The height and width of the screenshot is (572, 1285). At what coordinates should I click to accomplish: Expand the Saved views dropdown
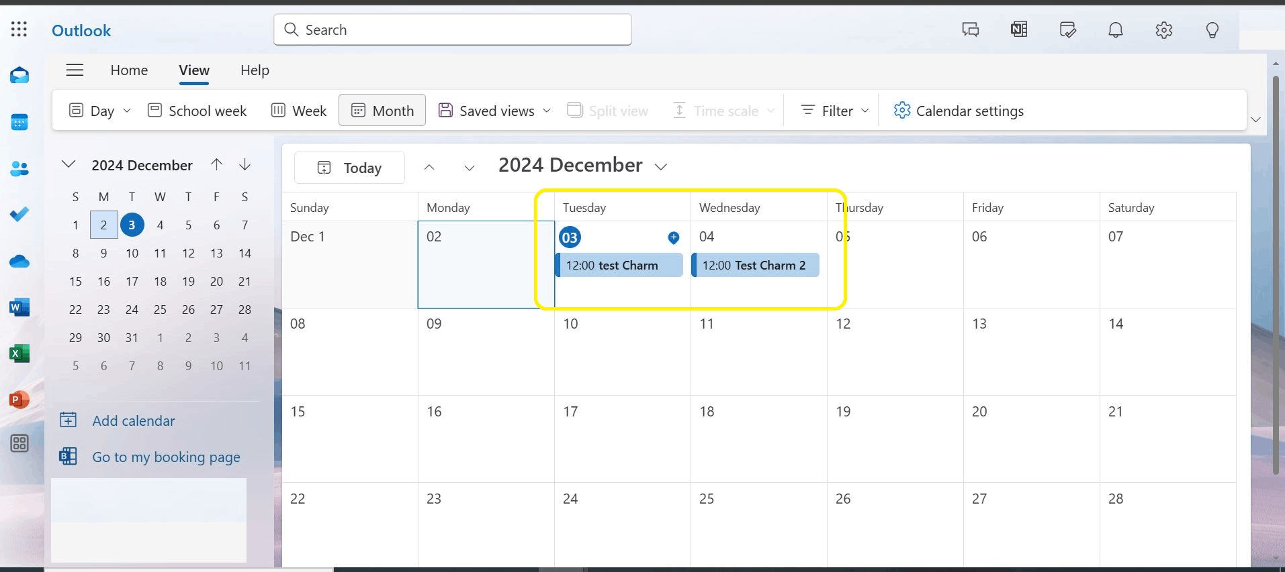tap(494, 110)
